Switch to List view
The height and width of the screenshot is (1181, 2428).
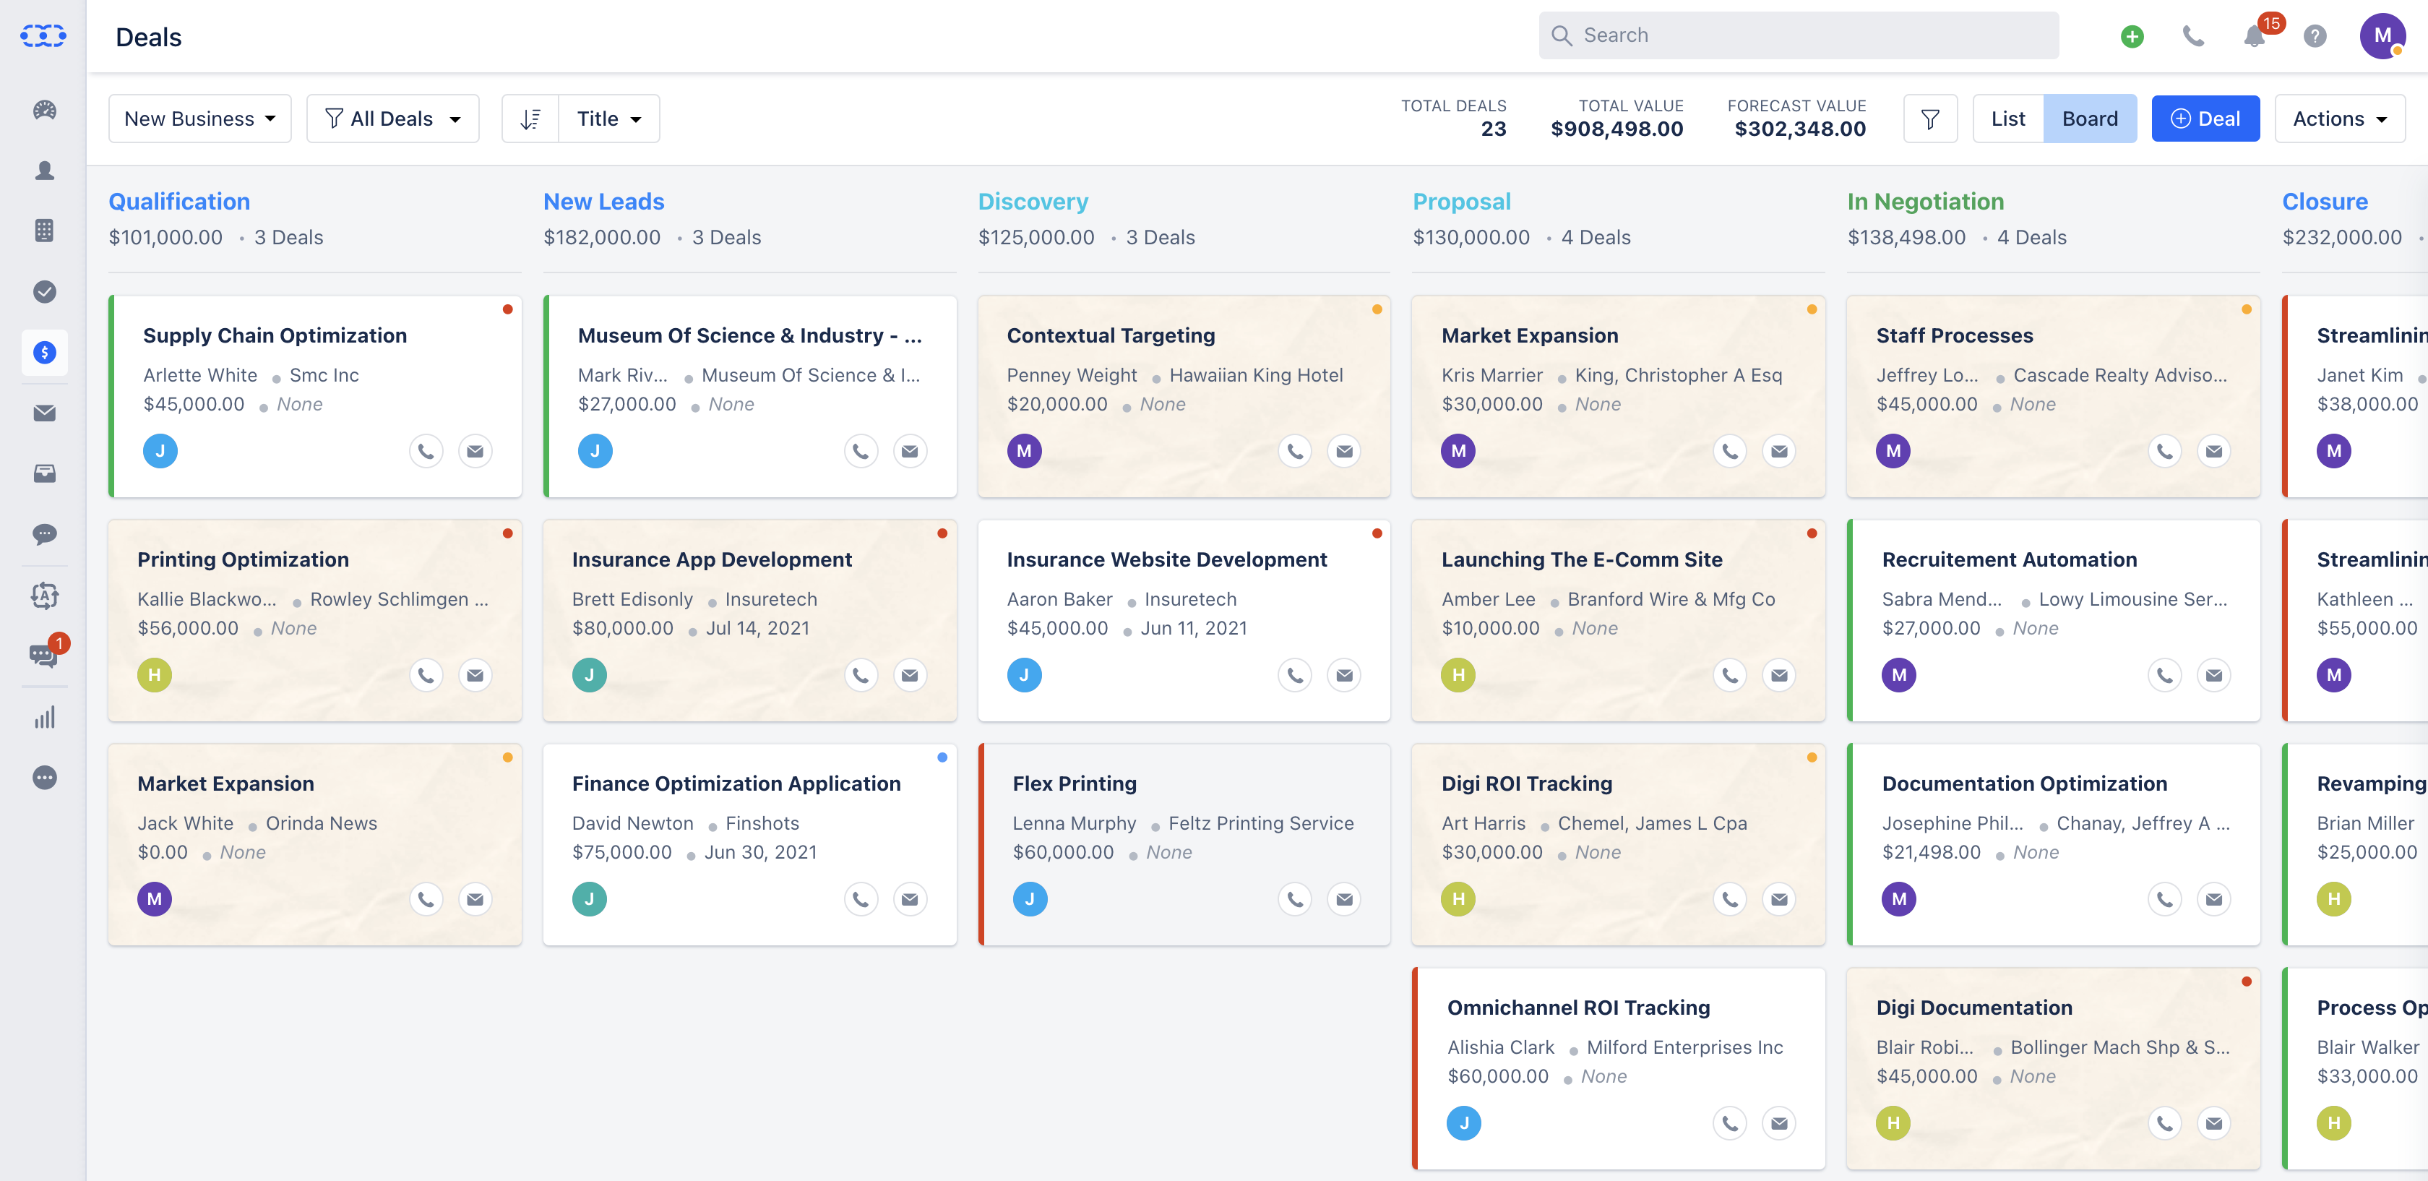tap(2007, 119)
